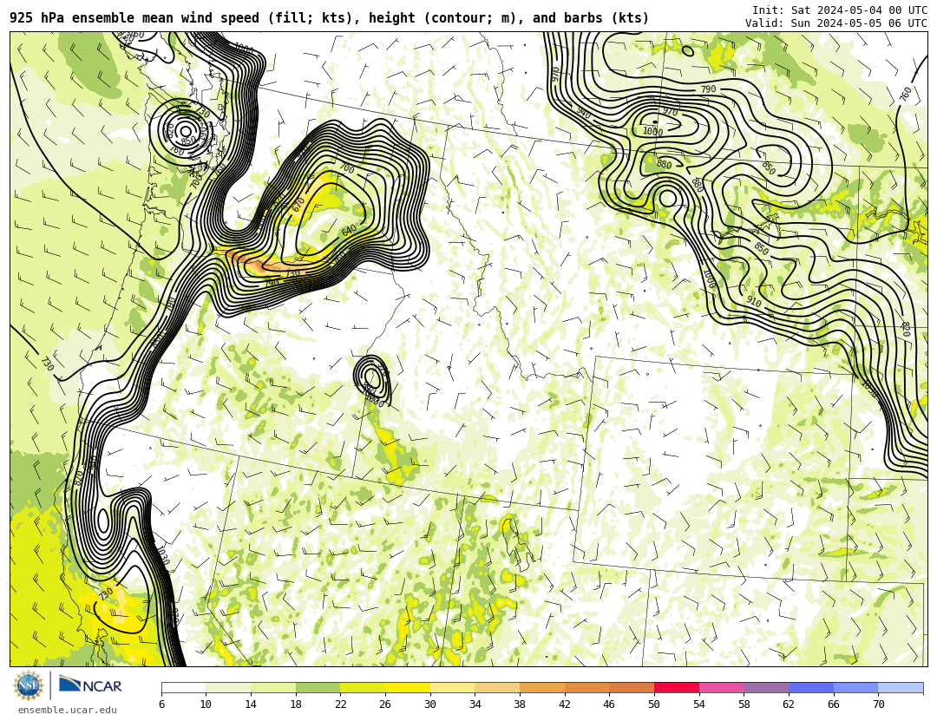
Task: Pick the 30–34 kts light yellow colorbar segment
Action: click(x=452, y=687)
